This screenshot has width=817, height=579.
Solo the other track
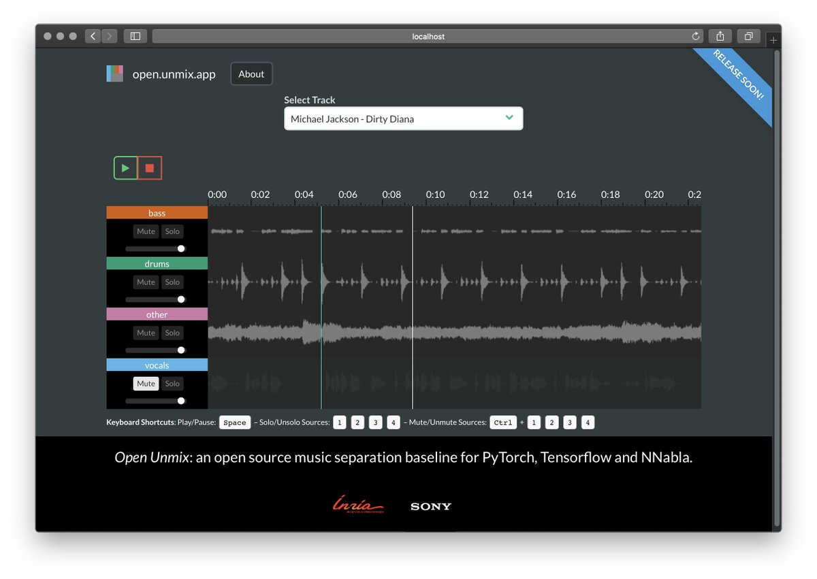click(x=172, y=333)
